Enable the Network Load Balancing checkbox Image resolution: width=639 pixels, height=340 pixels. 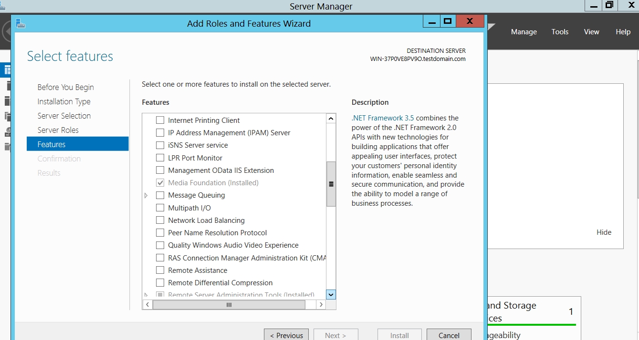point(160,220)
